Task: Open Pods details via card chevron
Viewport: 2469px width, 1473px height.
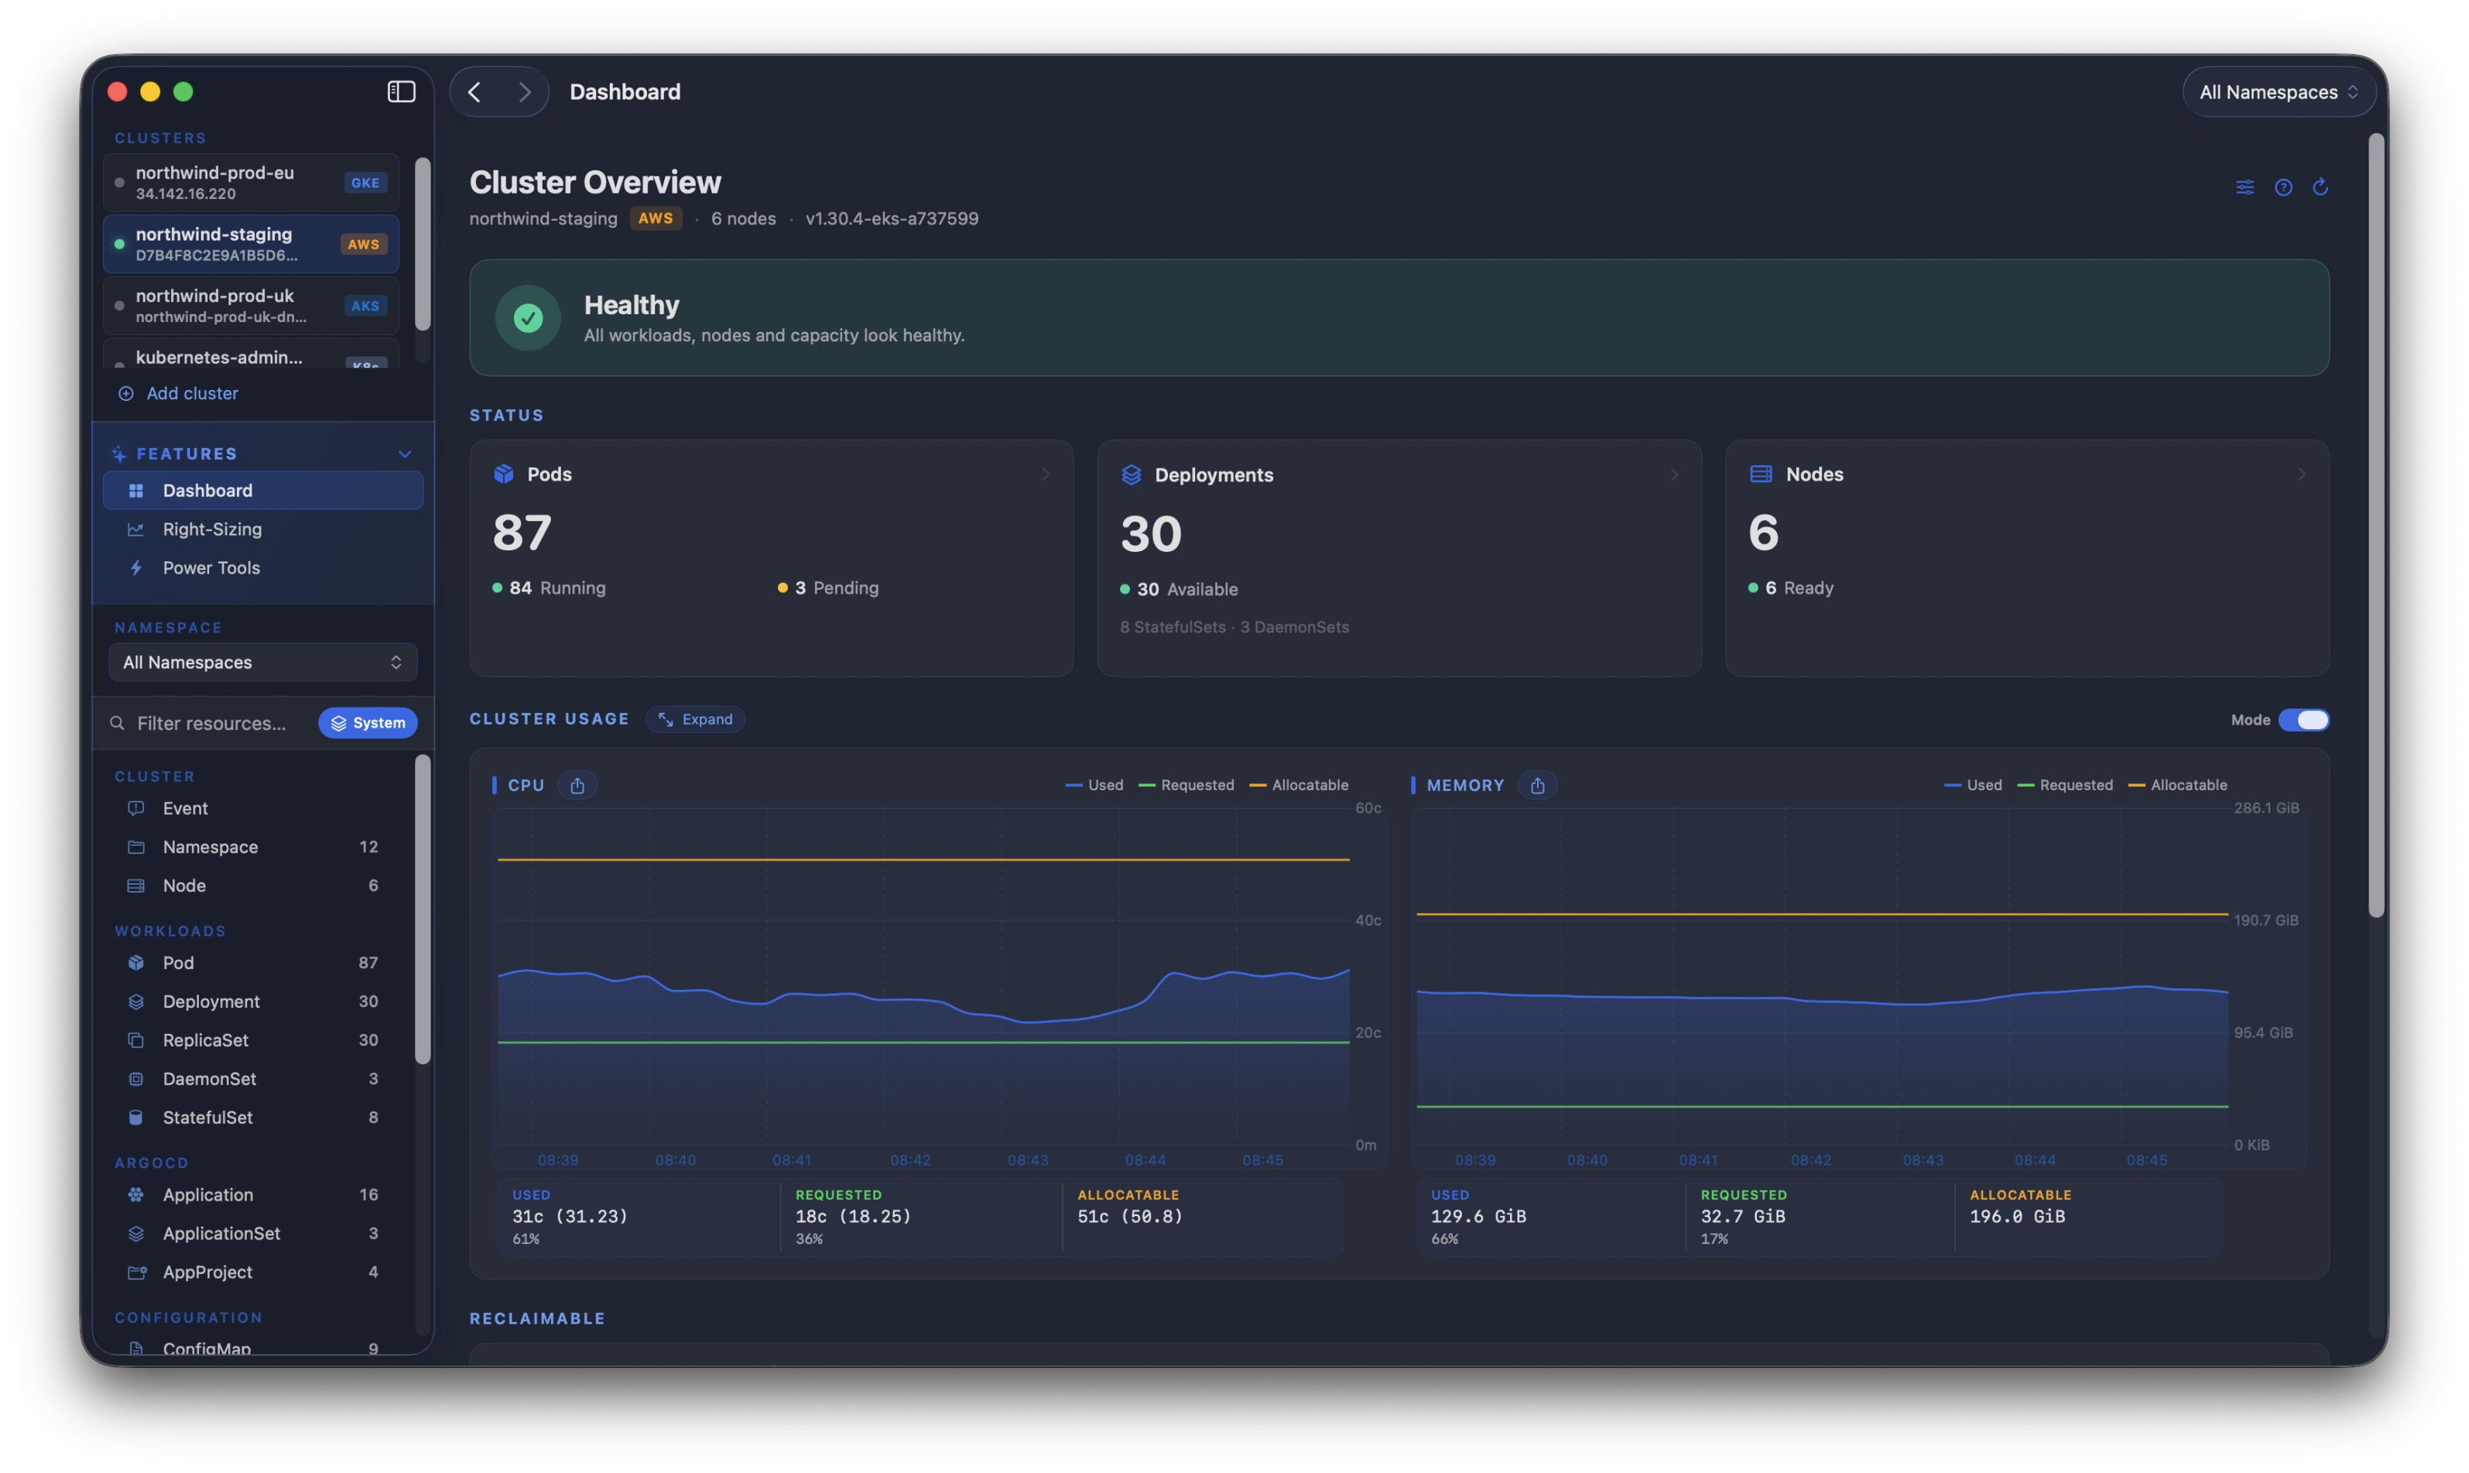Action: coord(1045,474)
